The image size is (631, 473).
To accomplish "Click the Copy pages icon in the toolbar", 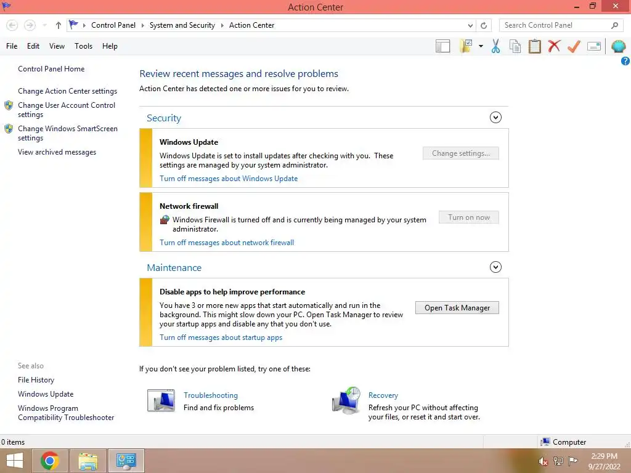I will point(515,46).
